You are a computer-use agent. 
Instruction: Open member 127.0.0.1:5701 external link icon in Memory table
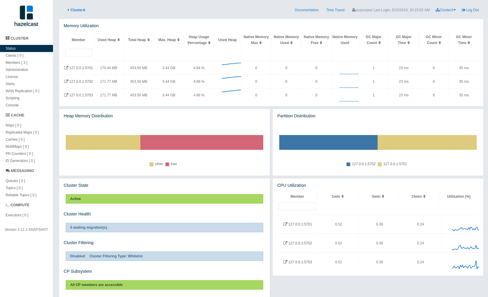tap(66, 68)
